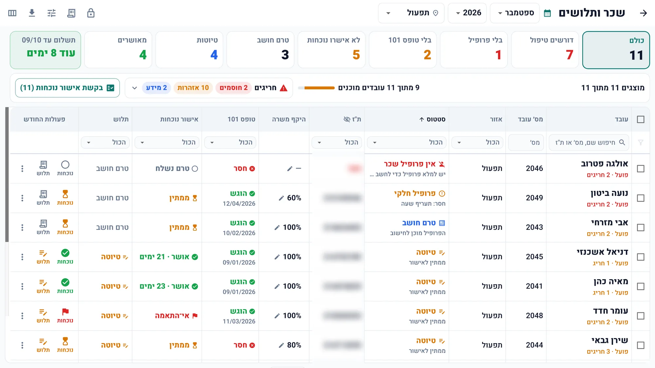Open three-dot menu for שירן גבאי row

(22, 345)
